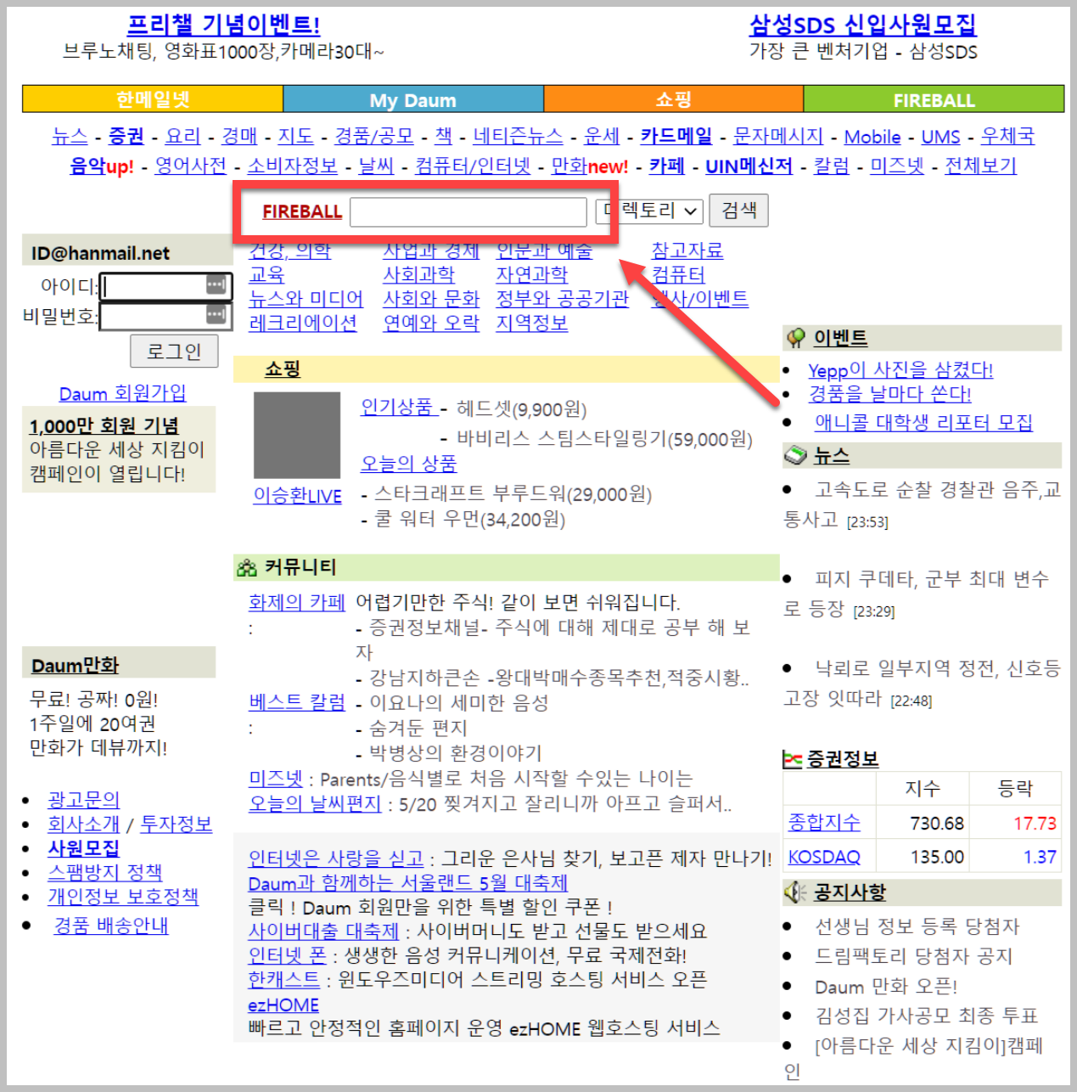Open the 경품을 날마다 쏜다! event link
The width and height of the screenshot is (1077, 1092).
tap(889, 394)
